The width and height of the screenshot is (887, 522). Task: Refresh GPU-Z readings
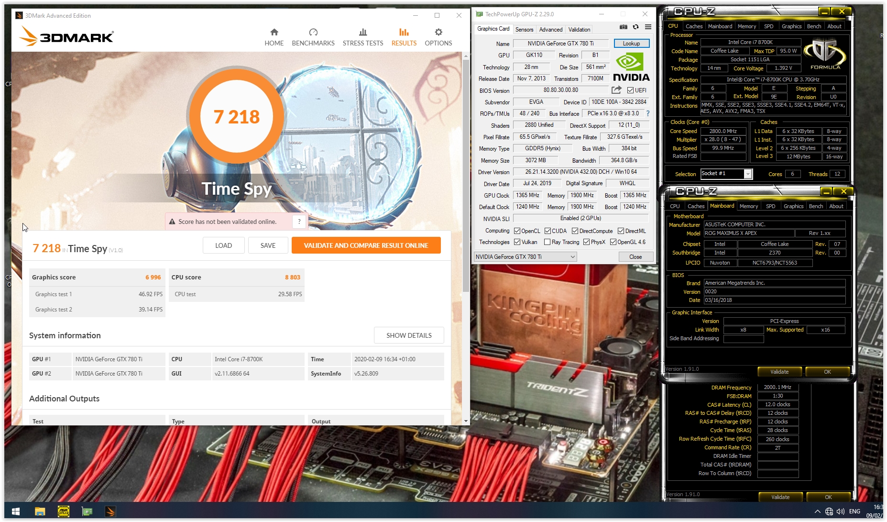click(635, 27)
